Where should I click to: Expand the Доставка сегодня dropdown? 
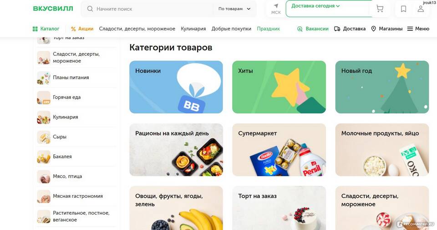315,6
